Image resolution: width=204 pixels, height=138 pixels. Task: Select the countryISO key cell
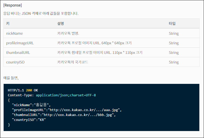pos(16,62)
